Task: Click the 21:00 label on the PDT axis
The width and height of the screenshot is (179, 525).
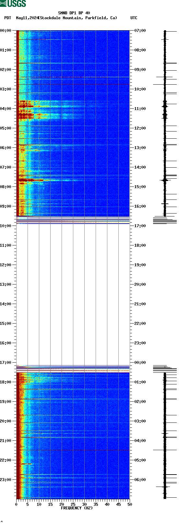Action: (x=6, y=441)
